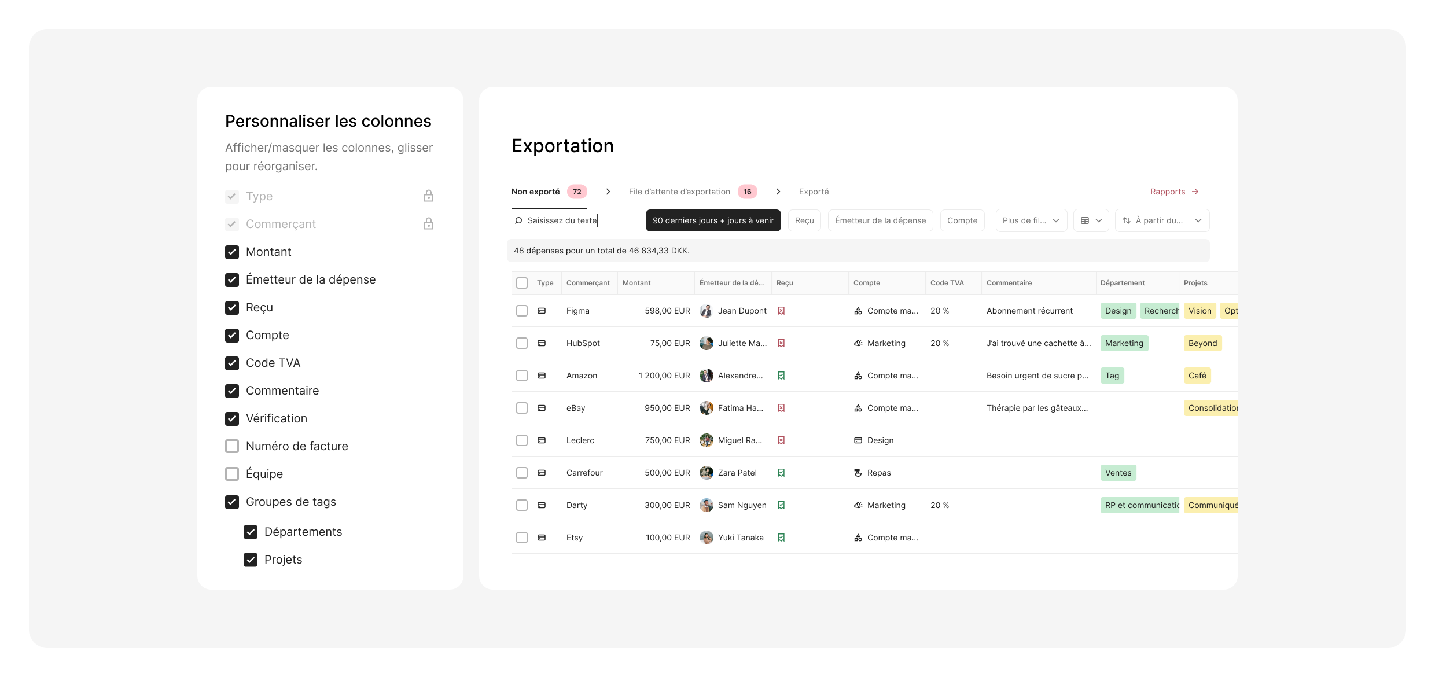Click the green Design department tag
Image resolution: width=1435 pixels, height=677 pixels.
click(1118, 311)
